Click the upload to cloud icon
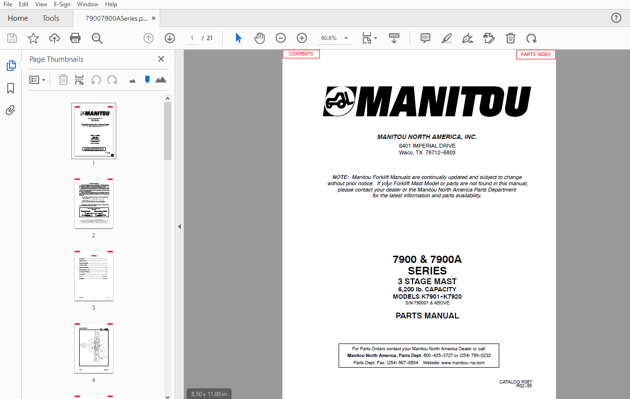This screenshot has width=630, height=399. click(55, 38)
